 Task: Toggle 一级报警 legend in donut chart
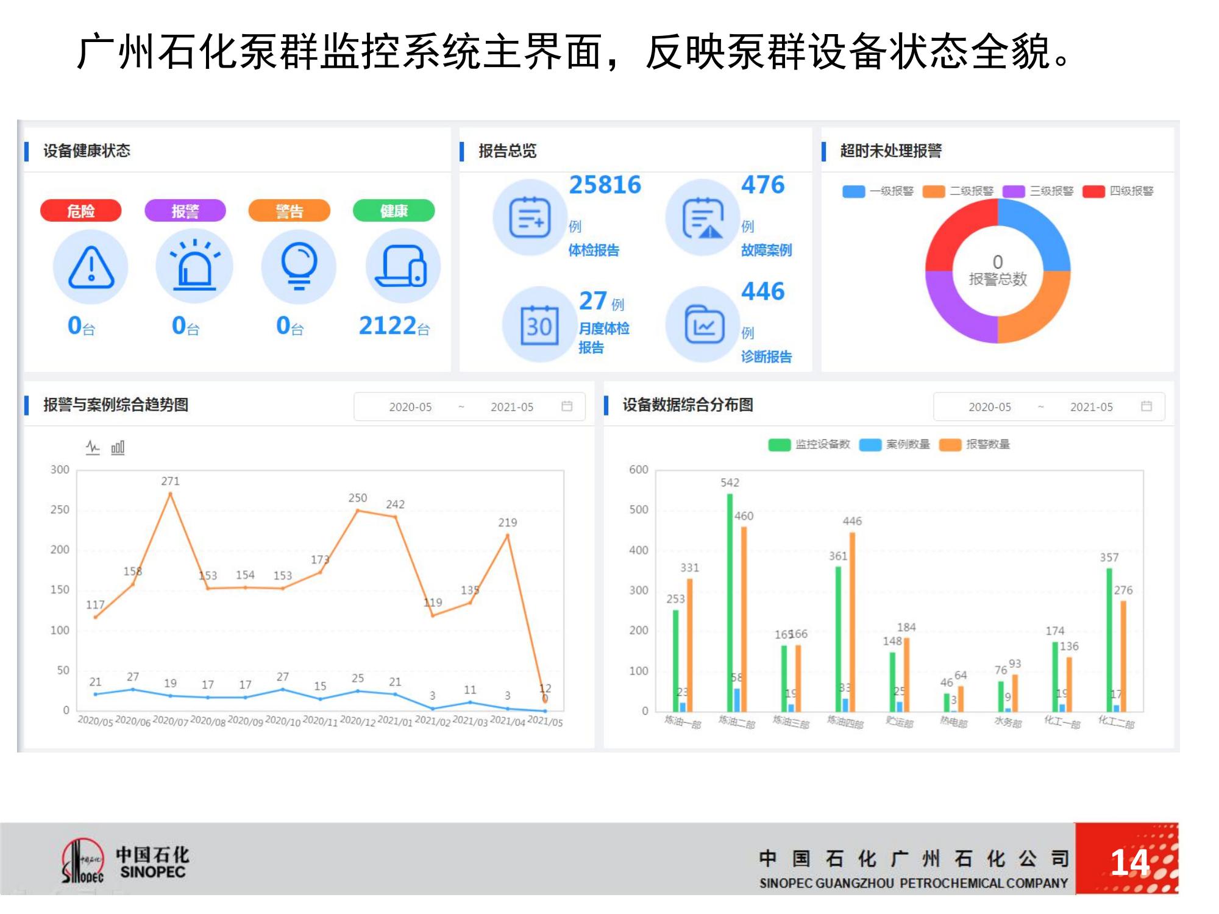click(878, 191)
